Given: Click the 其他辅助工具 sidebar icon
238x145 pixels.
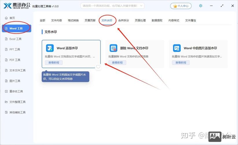Looking at the screenshot, I should [6, 112].
